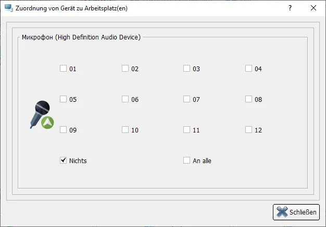Tick workstation 08 checkbox
Image resolution: width=326 pixels, height=227 pixels.
(x=249, y=99)
